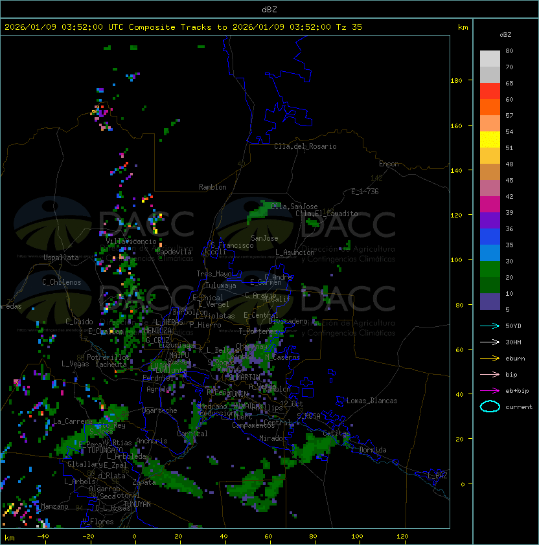
Task: Click the magenta eb+bip arrow legend icon
Action: (x=490, y=391)
